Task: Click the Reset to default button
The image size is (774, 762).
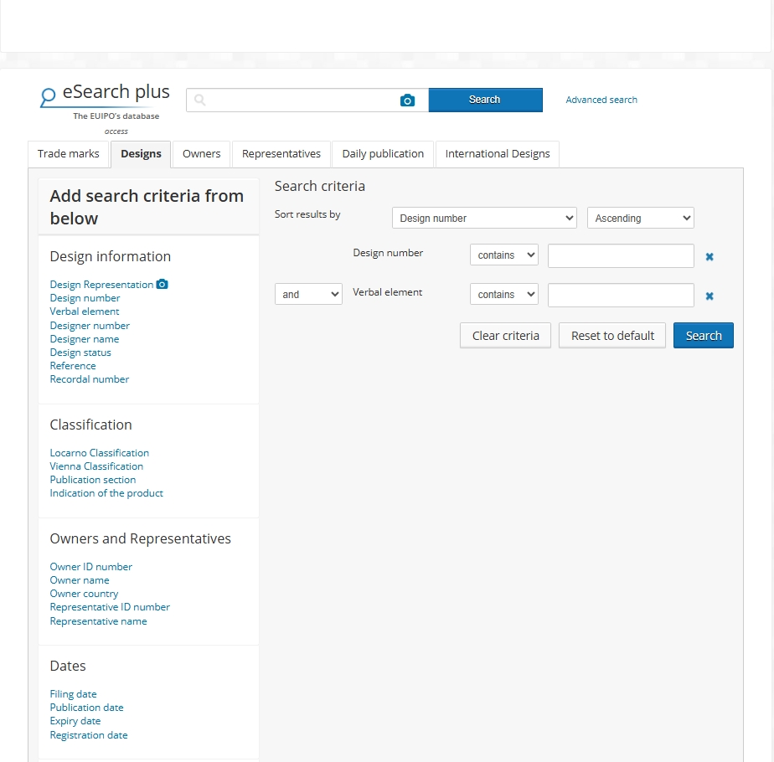Action: [612, 336]
